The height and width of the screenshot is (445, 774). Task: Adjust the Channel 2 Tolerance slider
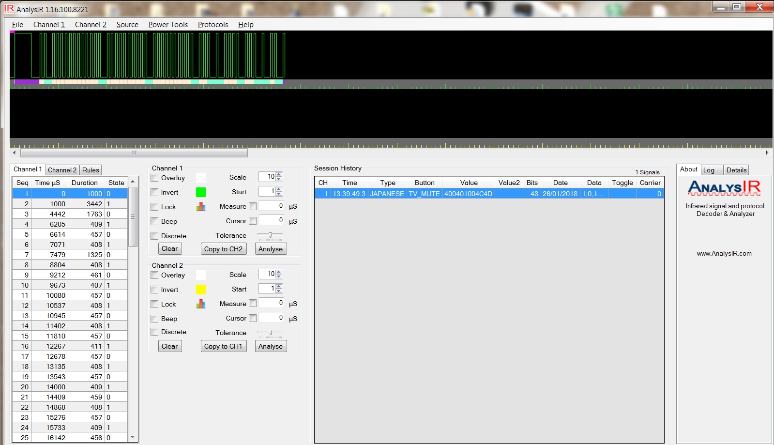pos(270,333)
